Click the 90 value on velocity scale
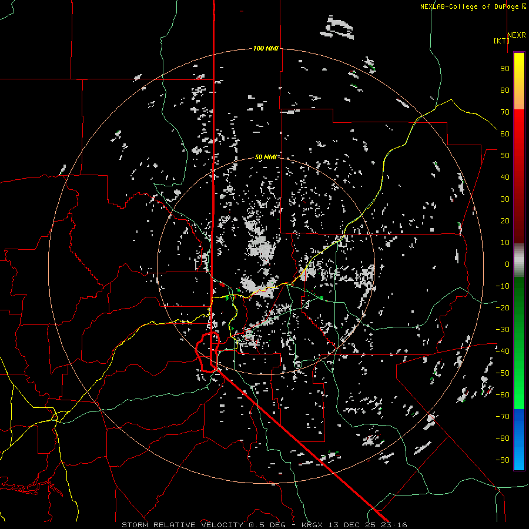The width and height of the screenshot is (529, 529). [x=505, y=69]
